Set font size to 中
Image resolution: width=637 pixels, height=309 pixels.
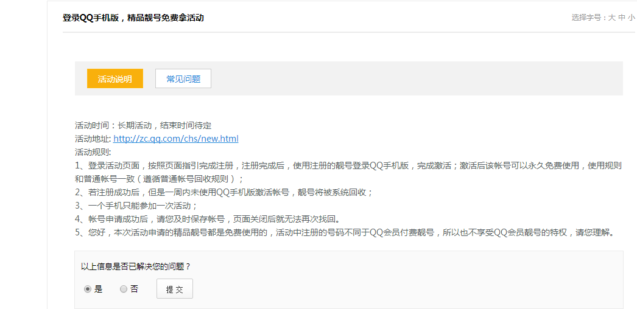(622, 18)
